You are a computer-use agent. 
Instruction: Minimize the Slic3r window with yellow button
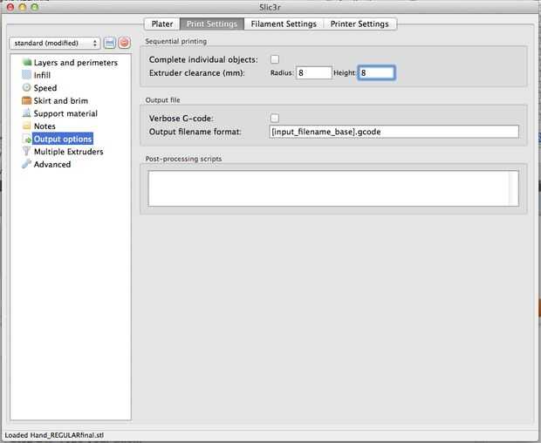(23, 7)
